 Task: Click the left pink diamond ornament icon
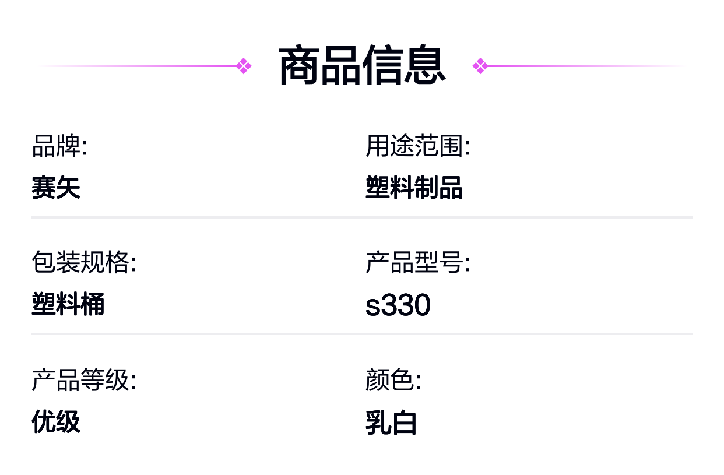coord(244,66)
